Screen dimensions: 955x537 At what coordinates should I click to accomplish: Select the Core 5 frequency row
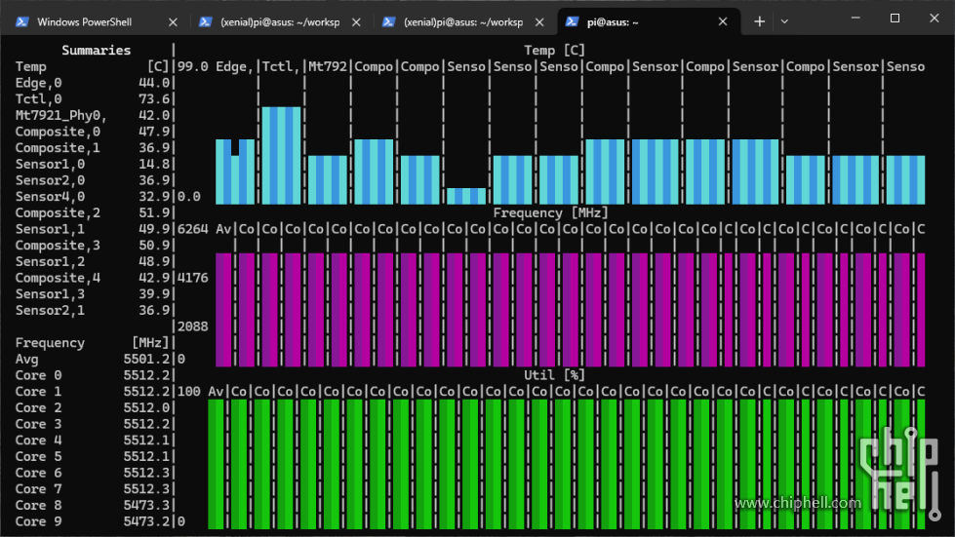93,457
